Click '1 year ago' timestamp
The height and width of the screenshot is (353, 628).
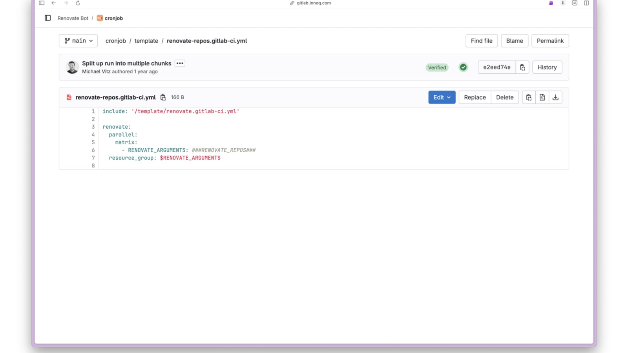pyautogui.click(x=146, y=72)
